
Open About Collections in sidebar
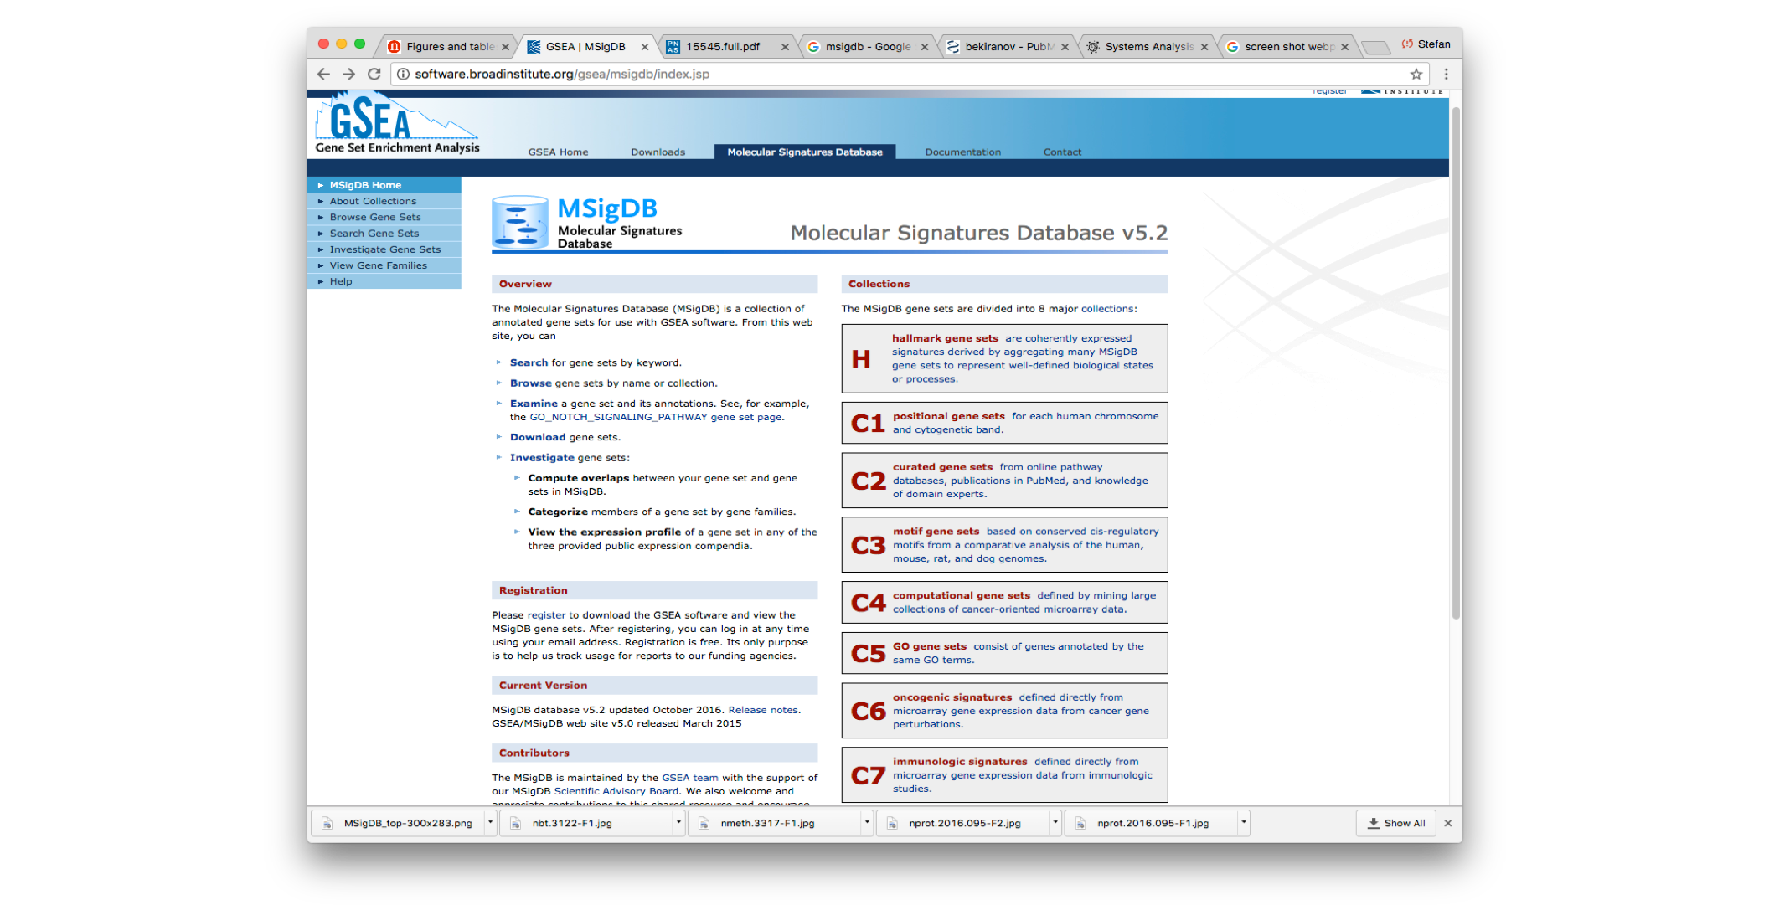click(x=384, y=201)
